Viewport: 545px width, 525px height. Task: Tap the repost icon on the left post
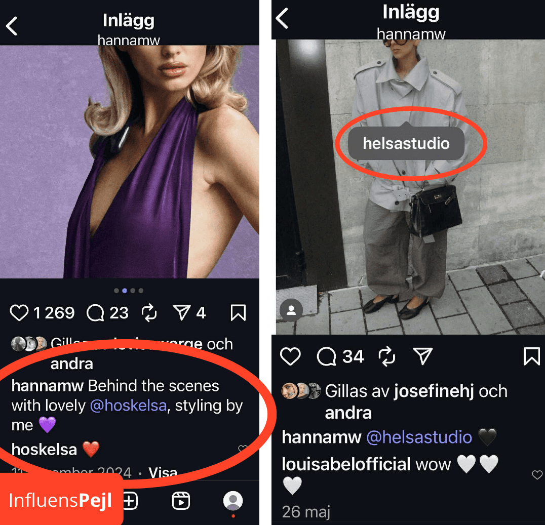149,313
